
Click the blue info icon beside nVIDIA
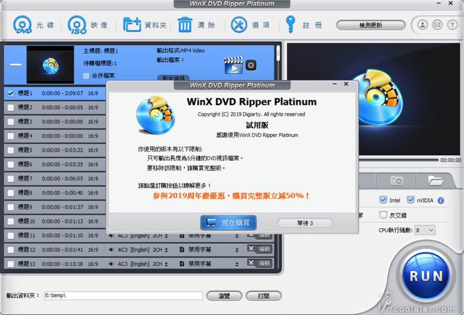pyautogui.click(x=441, y=201)
